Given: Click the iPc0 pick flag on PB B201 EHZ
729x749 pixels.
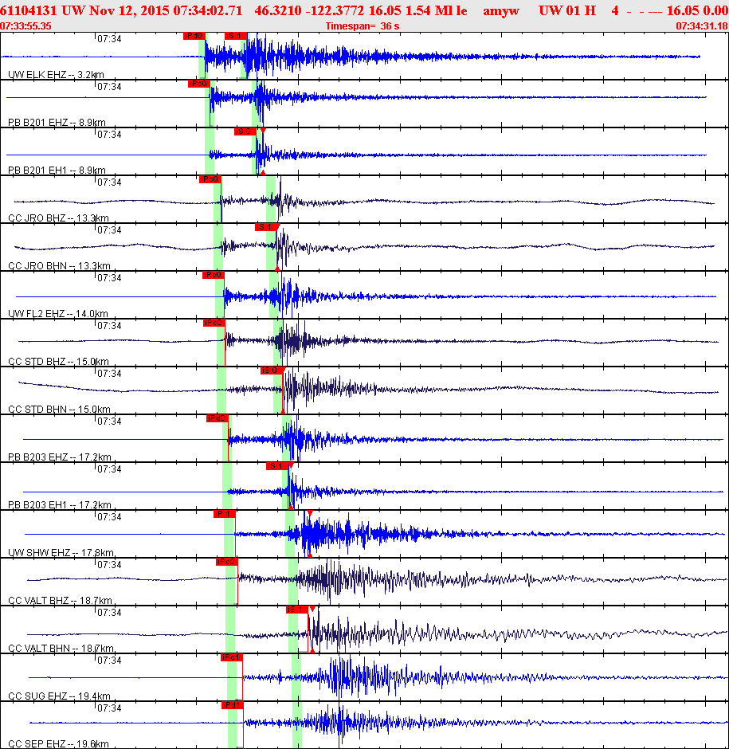Looking at the screenshot, I should [x=199, y=84].
